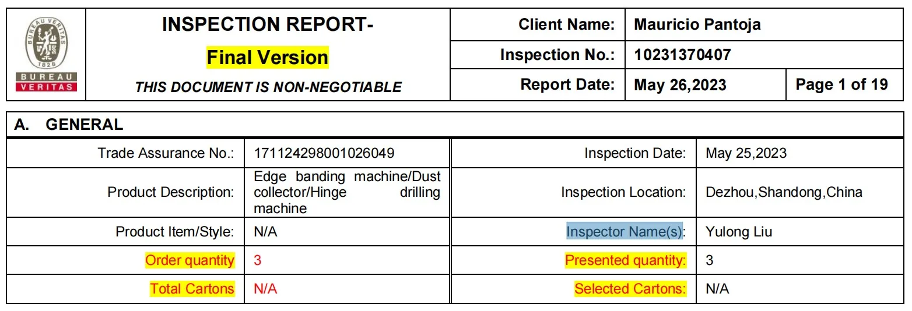Click the highlighted Total Cartons label

point(192,288)
